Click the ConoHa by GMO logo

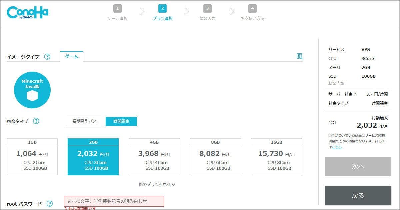27,13
